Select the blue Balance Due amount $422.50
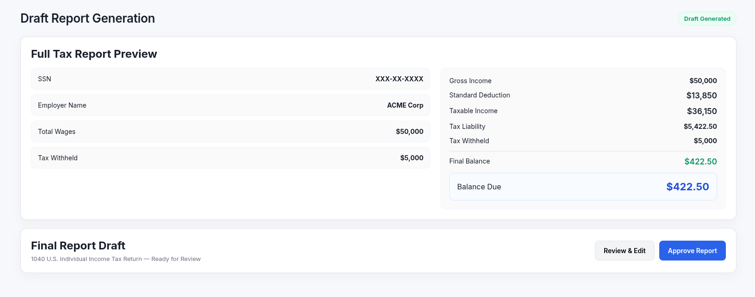The width and height of the screenshot is (755, 297). (687, 187)
